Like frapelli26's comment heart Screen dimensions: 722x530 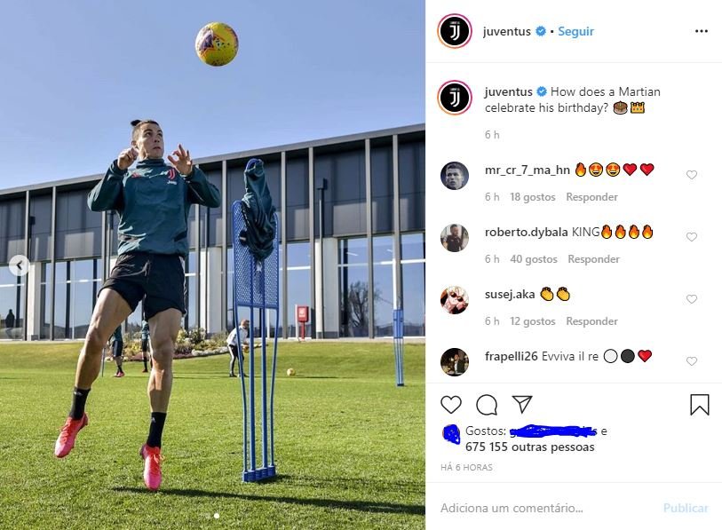click(692, 361)
